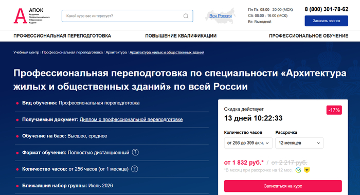Open Профессиональное обучение menu
Image resolution: width=360 pixels, height=195 pixels.
(x=309, y=36)
